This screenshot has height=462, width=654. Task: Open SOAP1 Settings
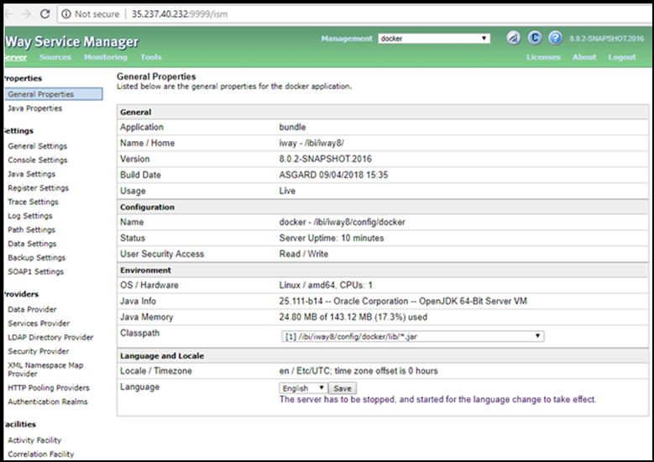pyautogui.click(x=36, y=271)
